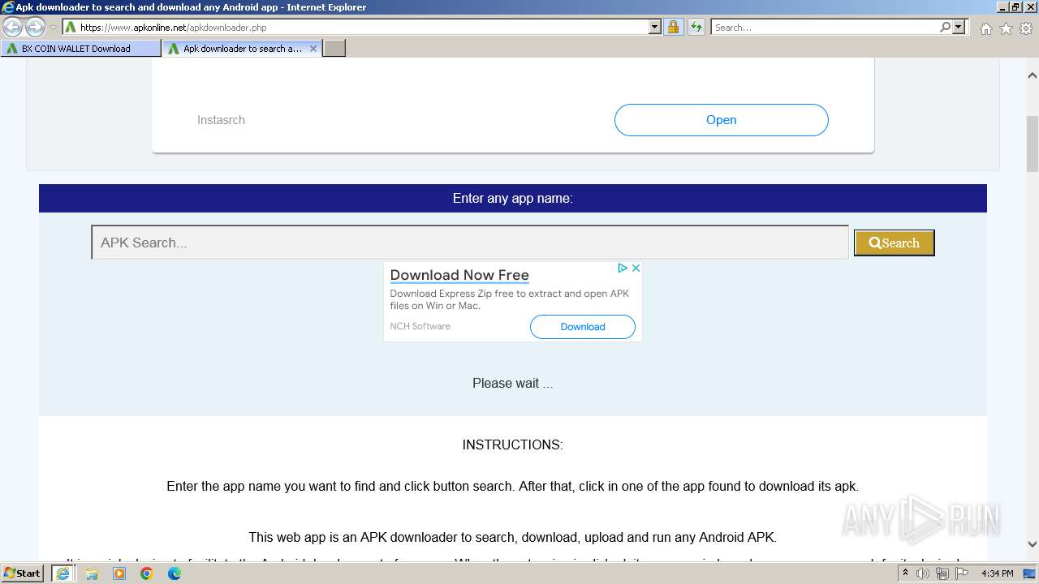Open Internet Explorer from taskbar
Screen dimensions: 1039x584
pos(63,573)
